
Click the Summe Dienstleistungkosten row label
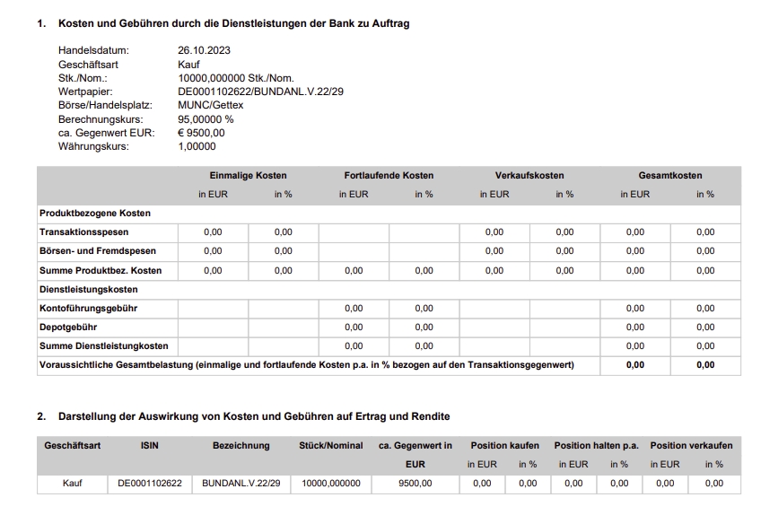(104, 346)
